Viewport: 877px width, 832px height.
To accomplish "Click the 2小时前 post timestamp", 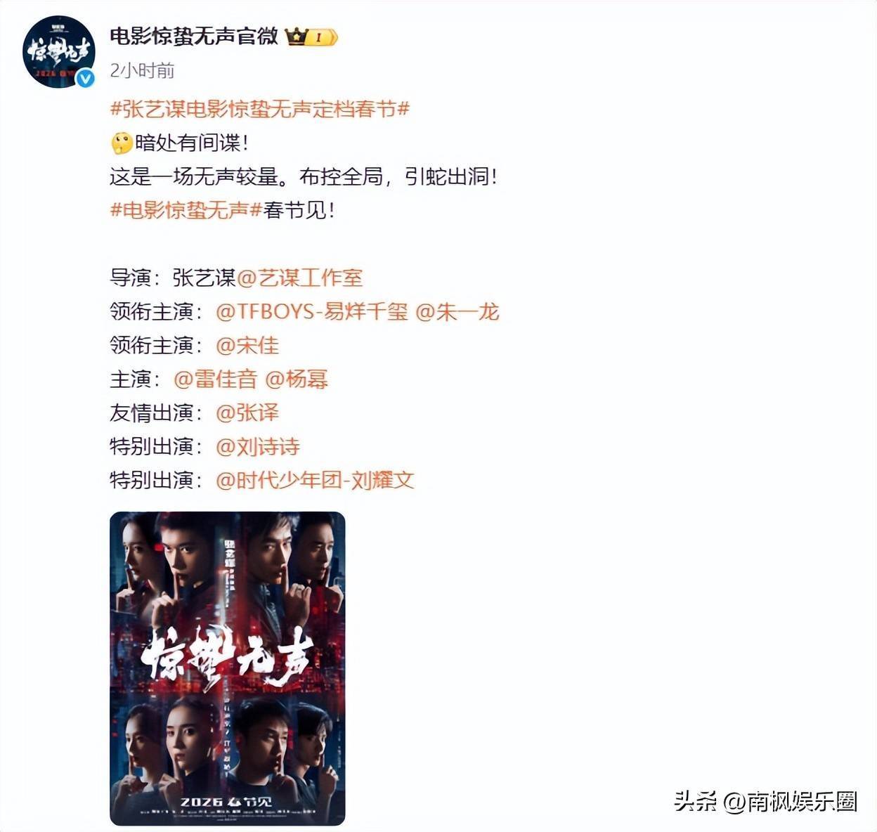I will [x=142, y=70].
